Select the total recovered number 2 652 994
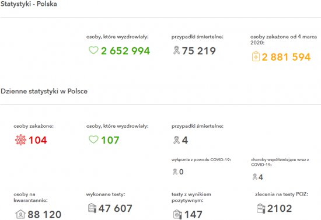This screenshot has width=321, height=220. coord(125,51)
